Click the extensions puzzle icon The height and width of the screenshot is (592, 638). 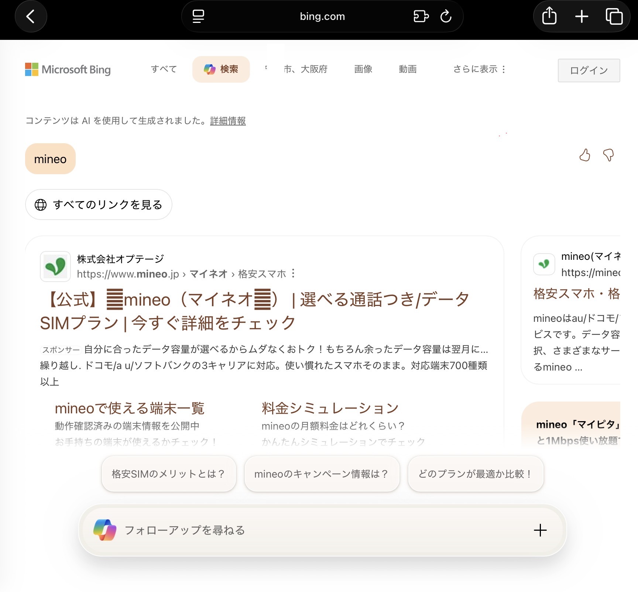click(x=421, y=17)
